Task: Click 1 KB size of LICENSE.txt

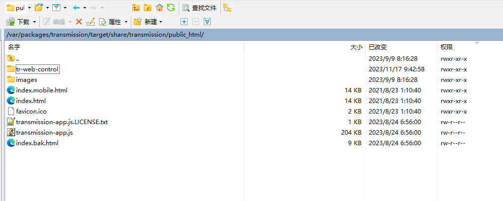Action: tap(355, 122)
